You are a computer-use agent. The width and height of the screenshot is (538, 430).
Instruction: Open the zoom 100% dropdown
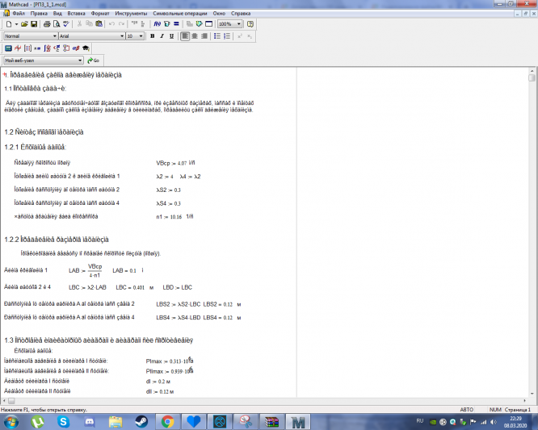pyautogui.click(x=239, y=24)
